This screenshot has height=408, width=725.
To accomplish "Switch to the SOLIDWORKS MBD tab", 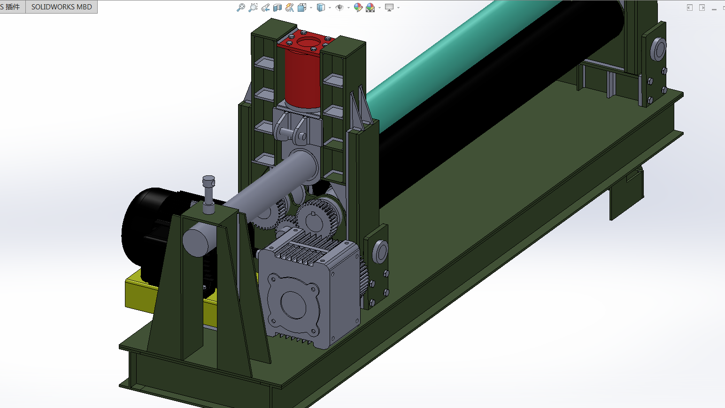I will pyautogui.click(x=62, y=7).
